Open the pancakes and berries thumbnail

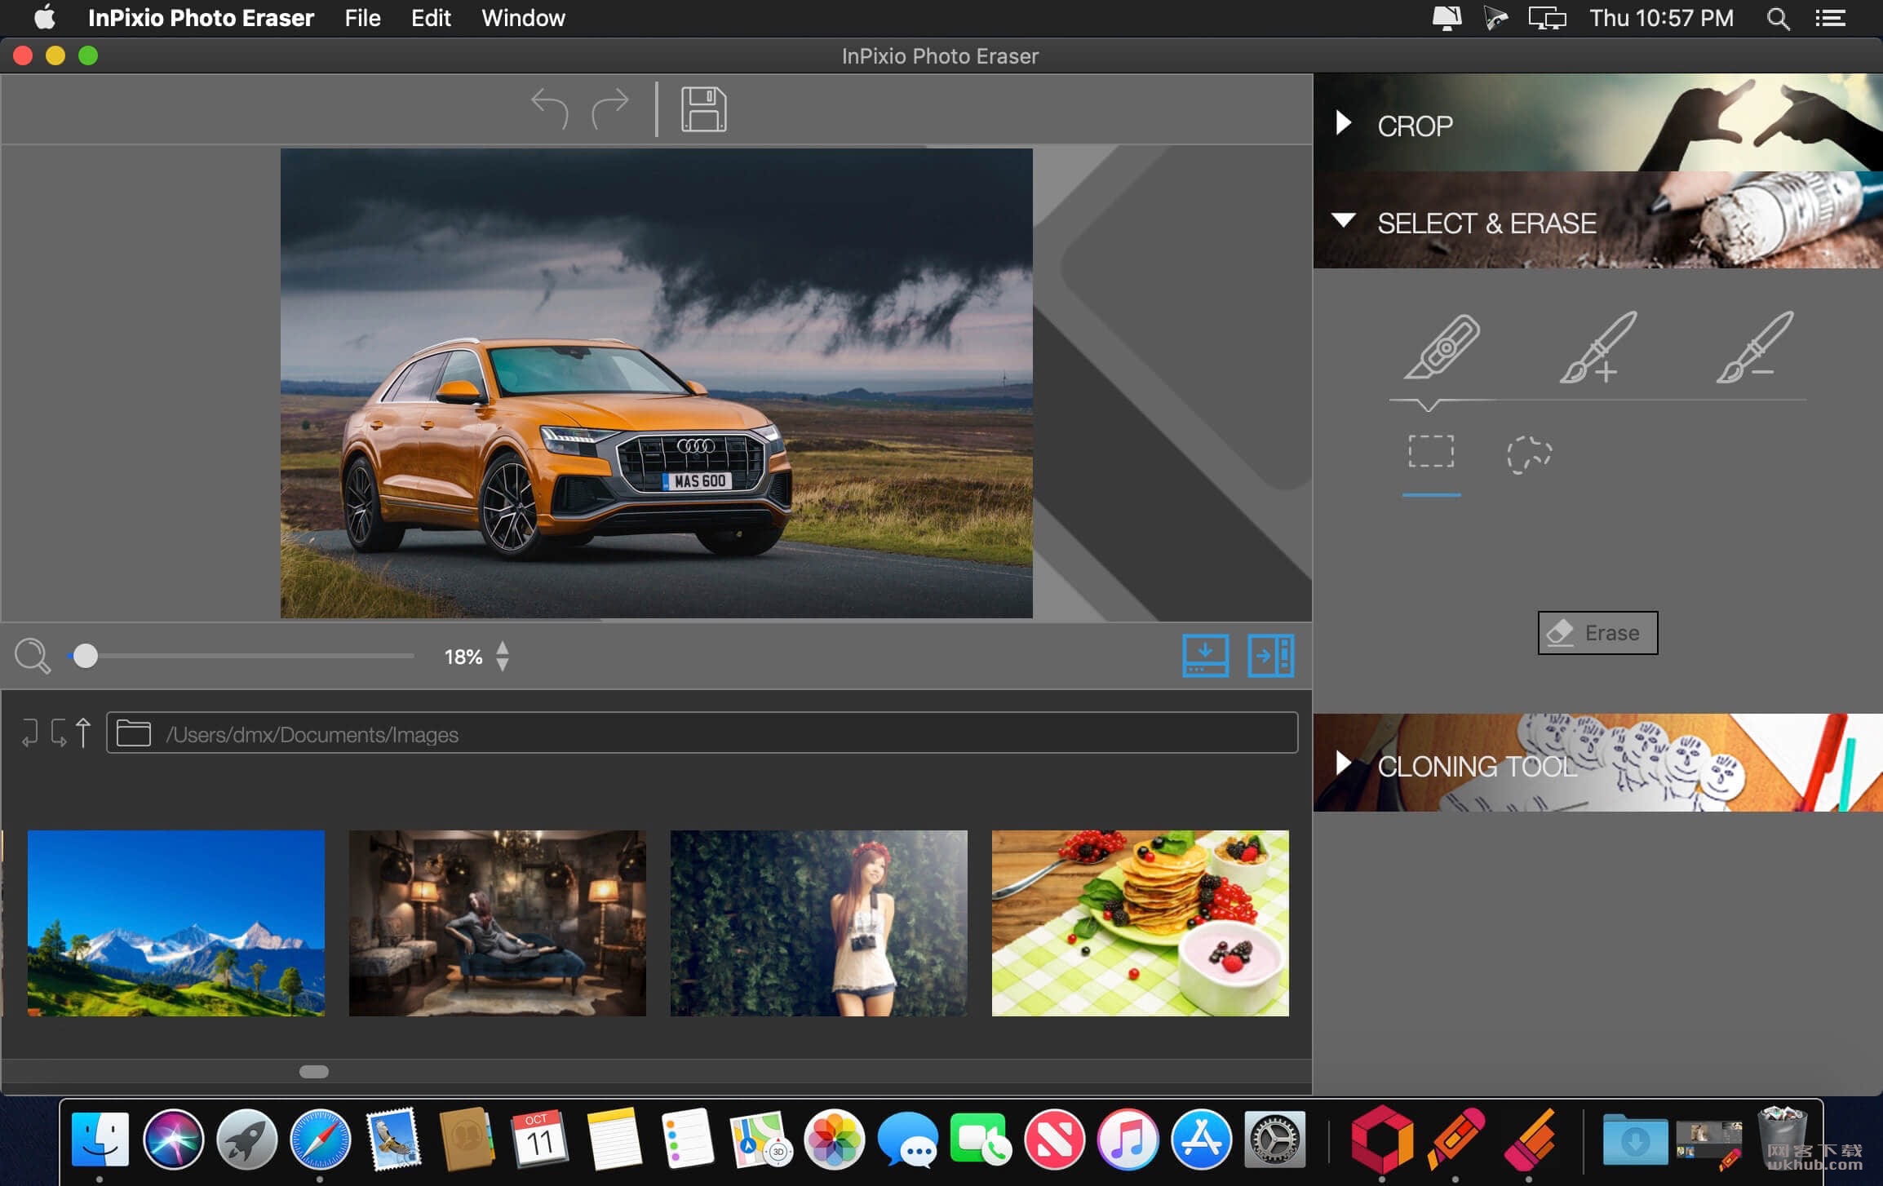[x=1141, y=923]
